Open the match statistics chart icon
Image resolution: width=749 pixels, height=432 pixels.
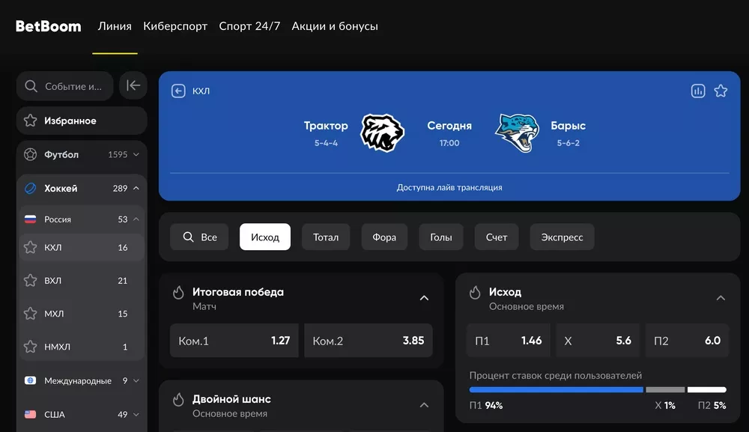698,91
